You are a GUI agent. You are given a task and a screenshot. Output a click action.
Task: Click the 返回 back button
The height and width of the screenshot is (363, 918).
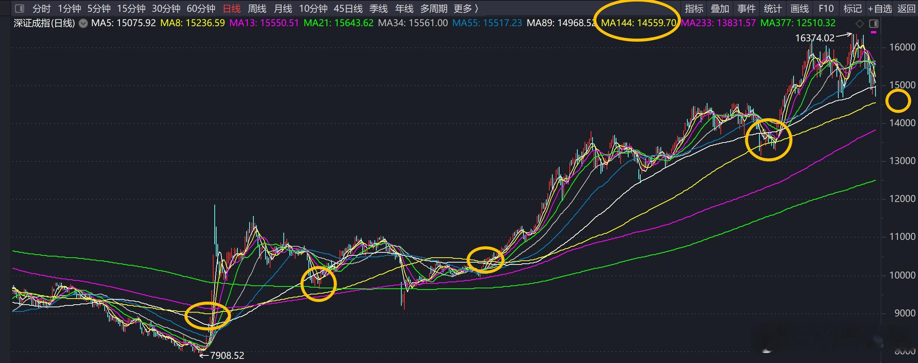click(906, 8)
